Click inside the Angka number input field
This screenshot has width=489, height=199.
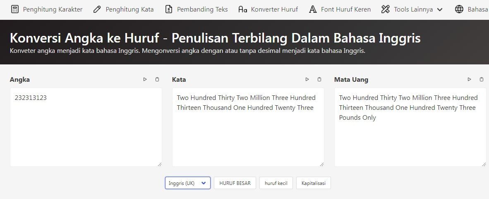coord(86,127)
